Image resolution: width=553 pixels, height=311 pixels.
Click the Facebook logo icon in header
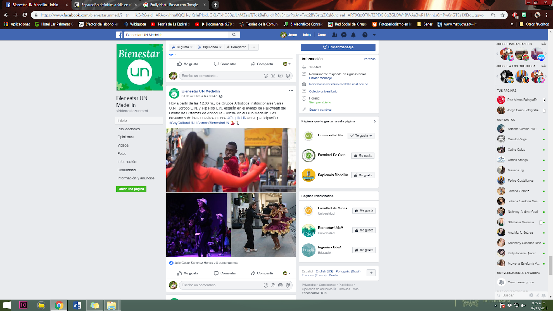tap(119, 35)
